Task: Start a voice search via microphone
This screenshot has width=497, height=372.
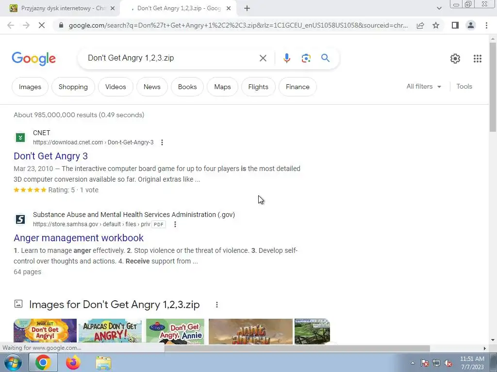Action: pos(287,58)
